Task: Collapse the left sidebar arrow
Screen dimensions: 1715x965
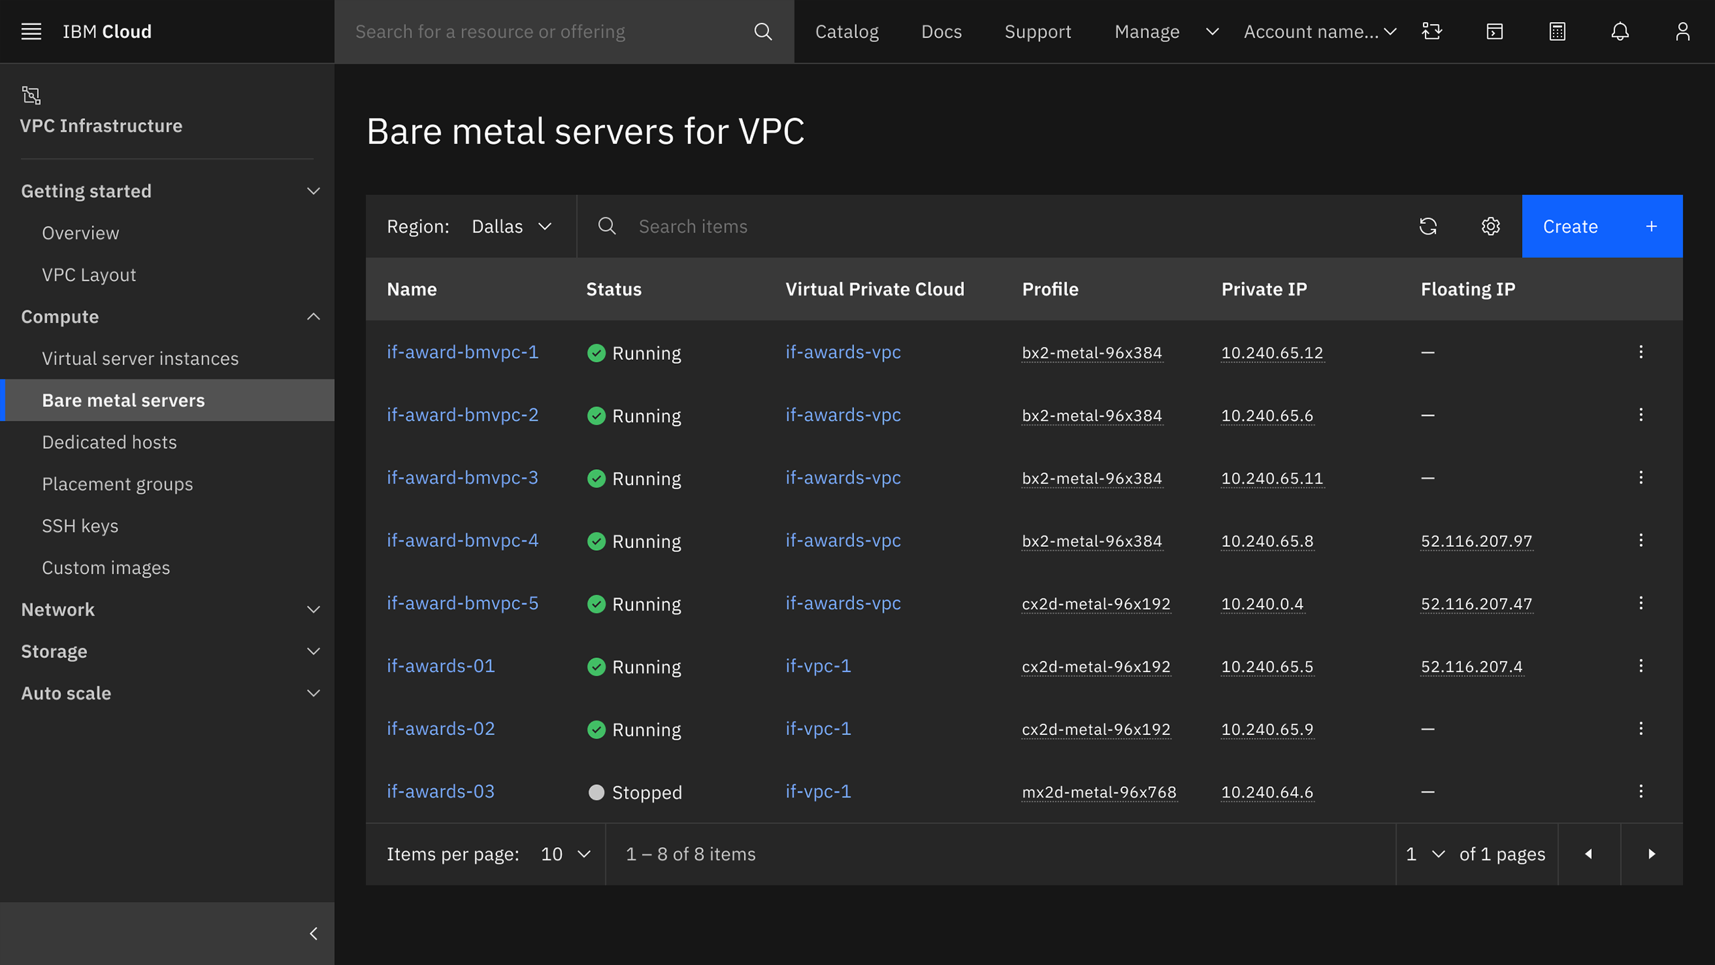Action: coord(312,933)
